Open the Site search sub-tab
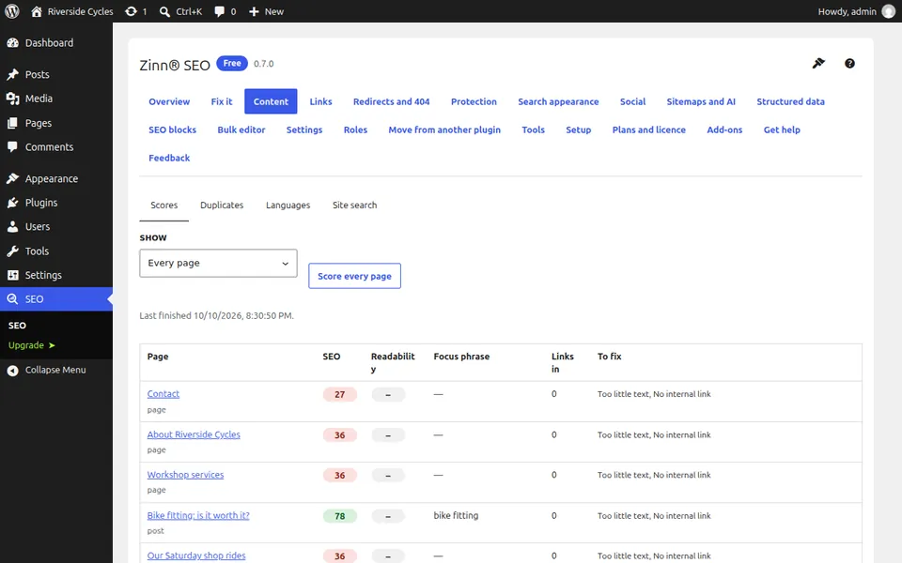This screenshot has height=563, width=902. [x=354, y=205]
